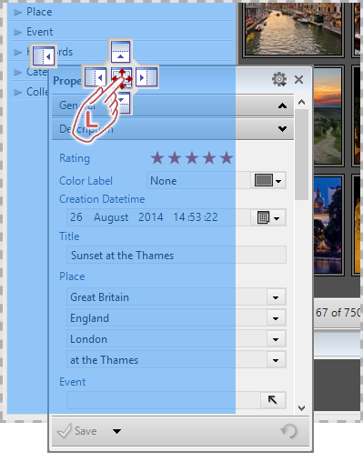
Task: Click the dock-to-top docking indicator
Action: click(x=120, y=52)
